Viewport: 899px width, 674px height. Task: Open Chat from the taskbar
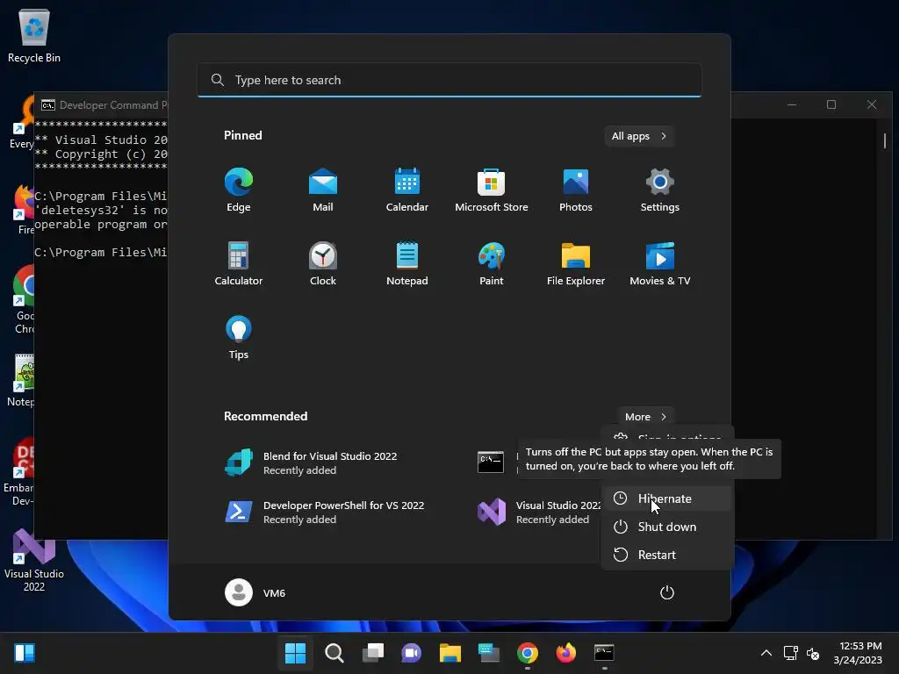click(x=411, y=653)
